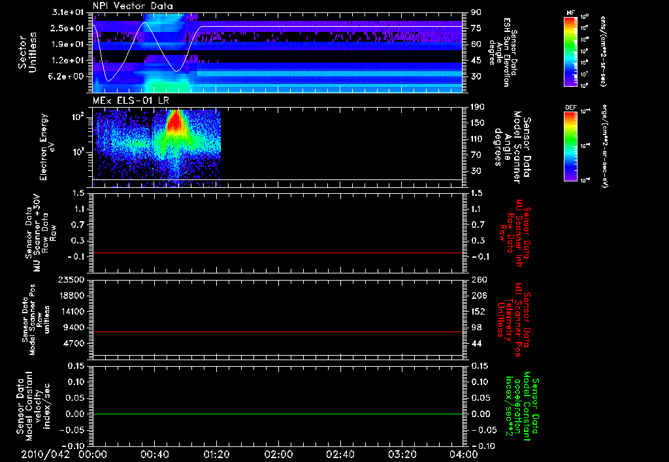The image size is (669, 462).
Task: Click the "00:00" time axis tick label
Action: (x=93, y=455)
